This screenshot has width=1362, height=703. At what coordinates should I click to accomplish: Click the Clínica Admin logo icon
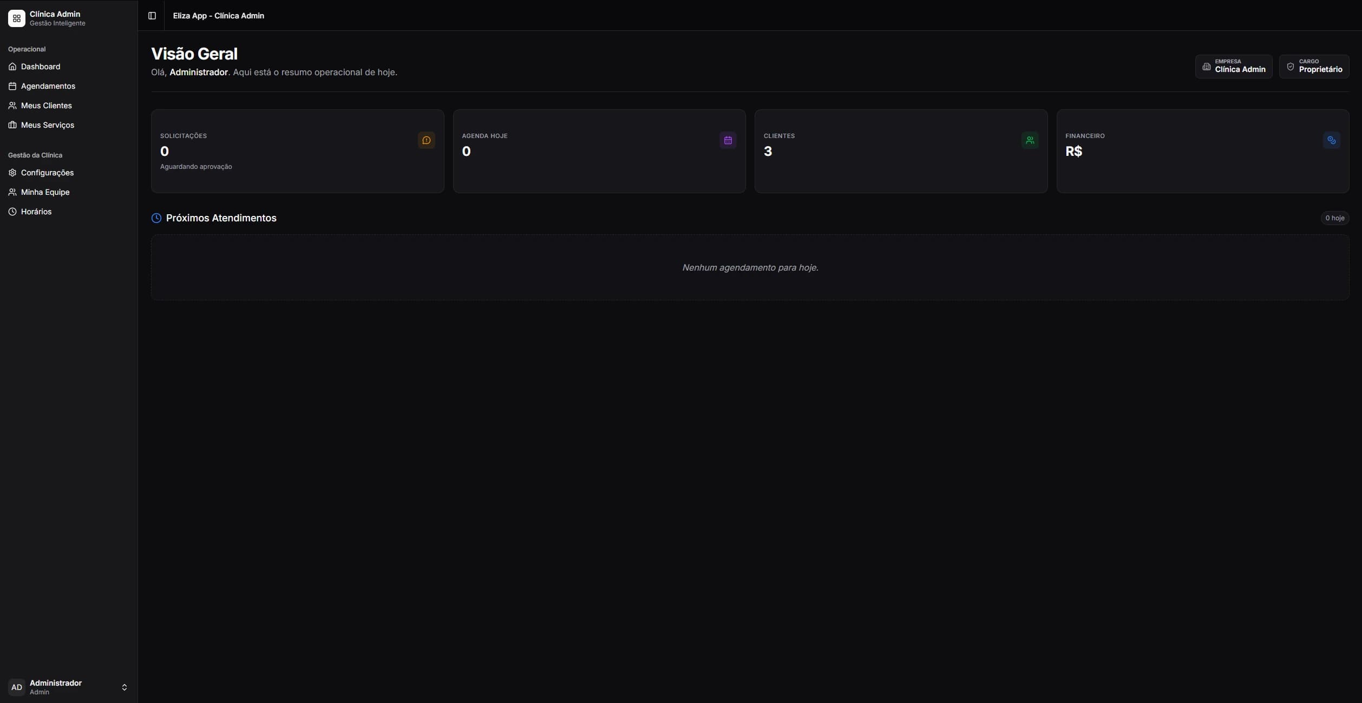(17, 18)
